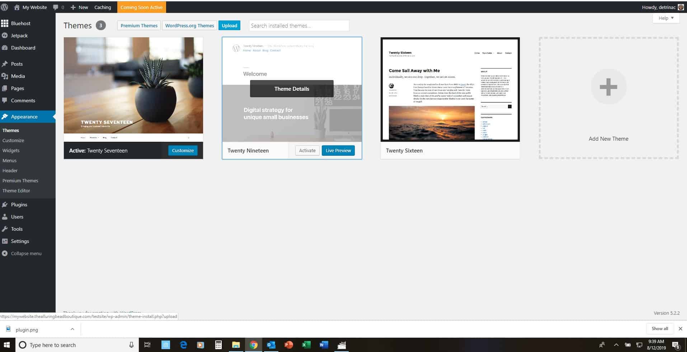Open the Jetpack menu icon

(5, 36)
